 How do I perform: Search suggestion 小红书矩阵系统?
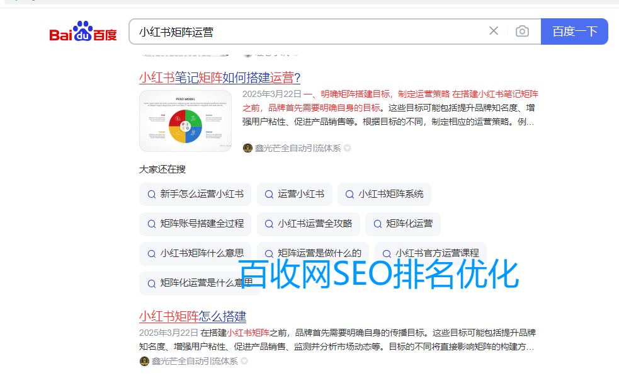coord(384,194)
